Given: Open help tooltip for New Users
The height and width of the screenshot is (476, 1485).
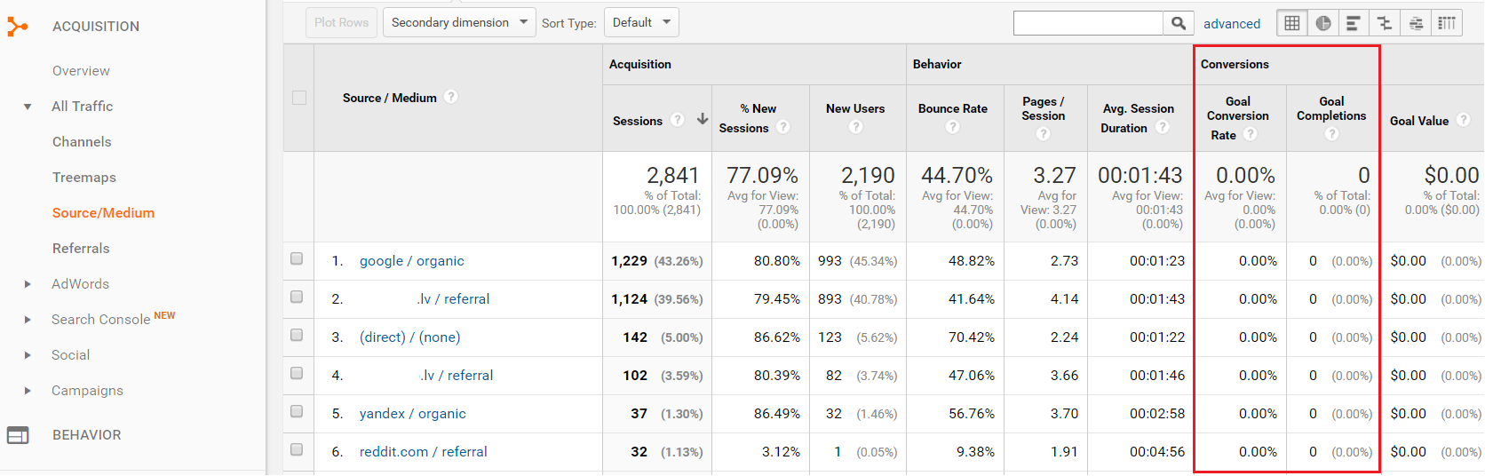Looking at the screenshot, I should pos(855,127).
